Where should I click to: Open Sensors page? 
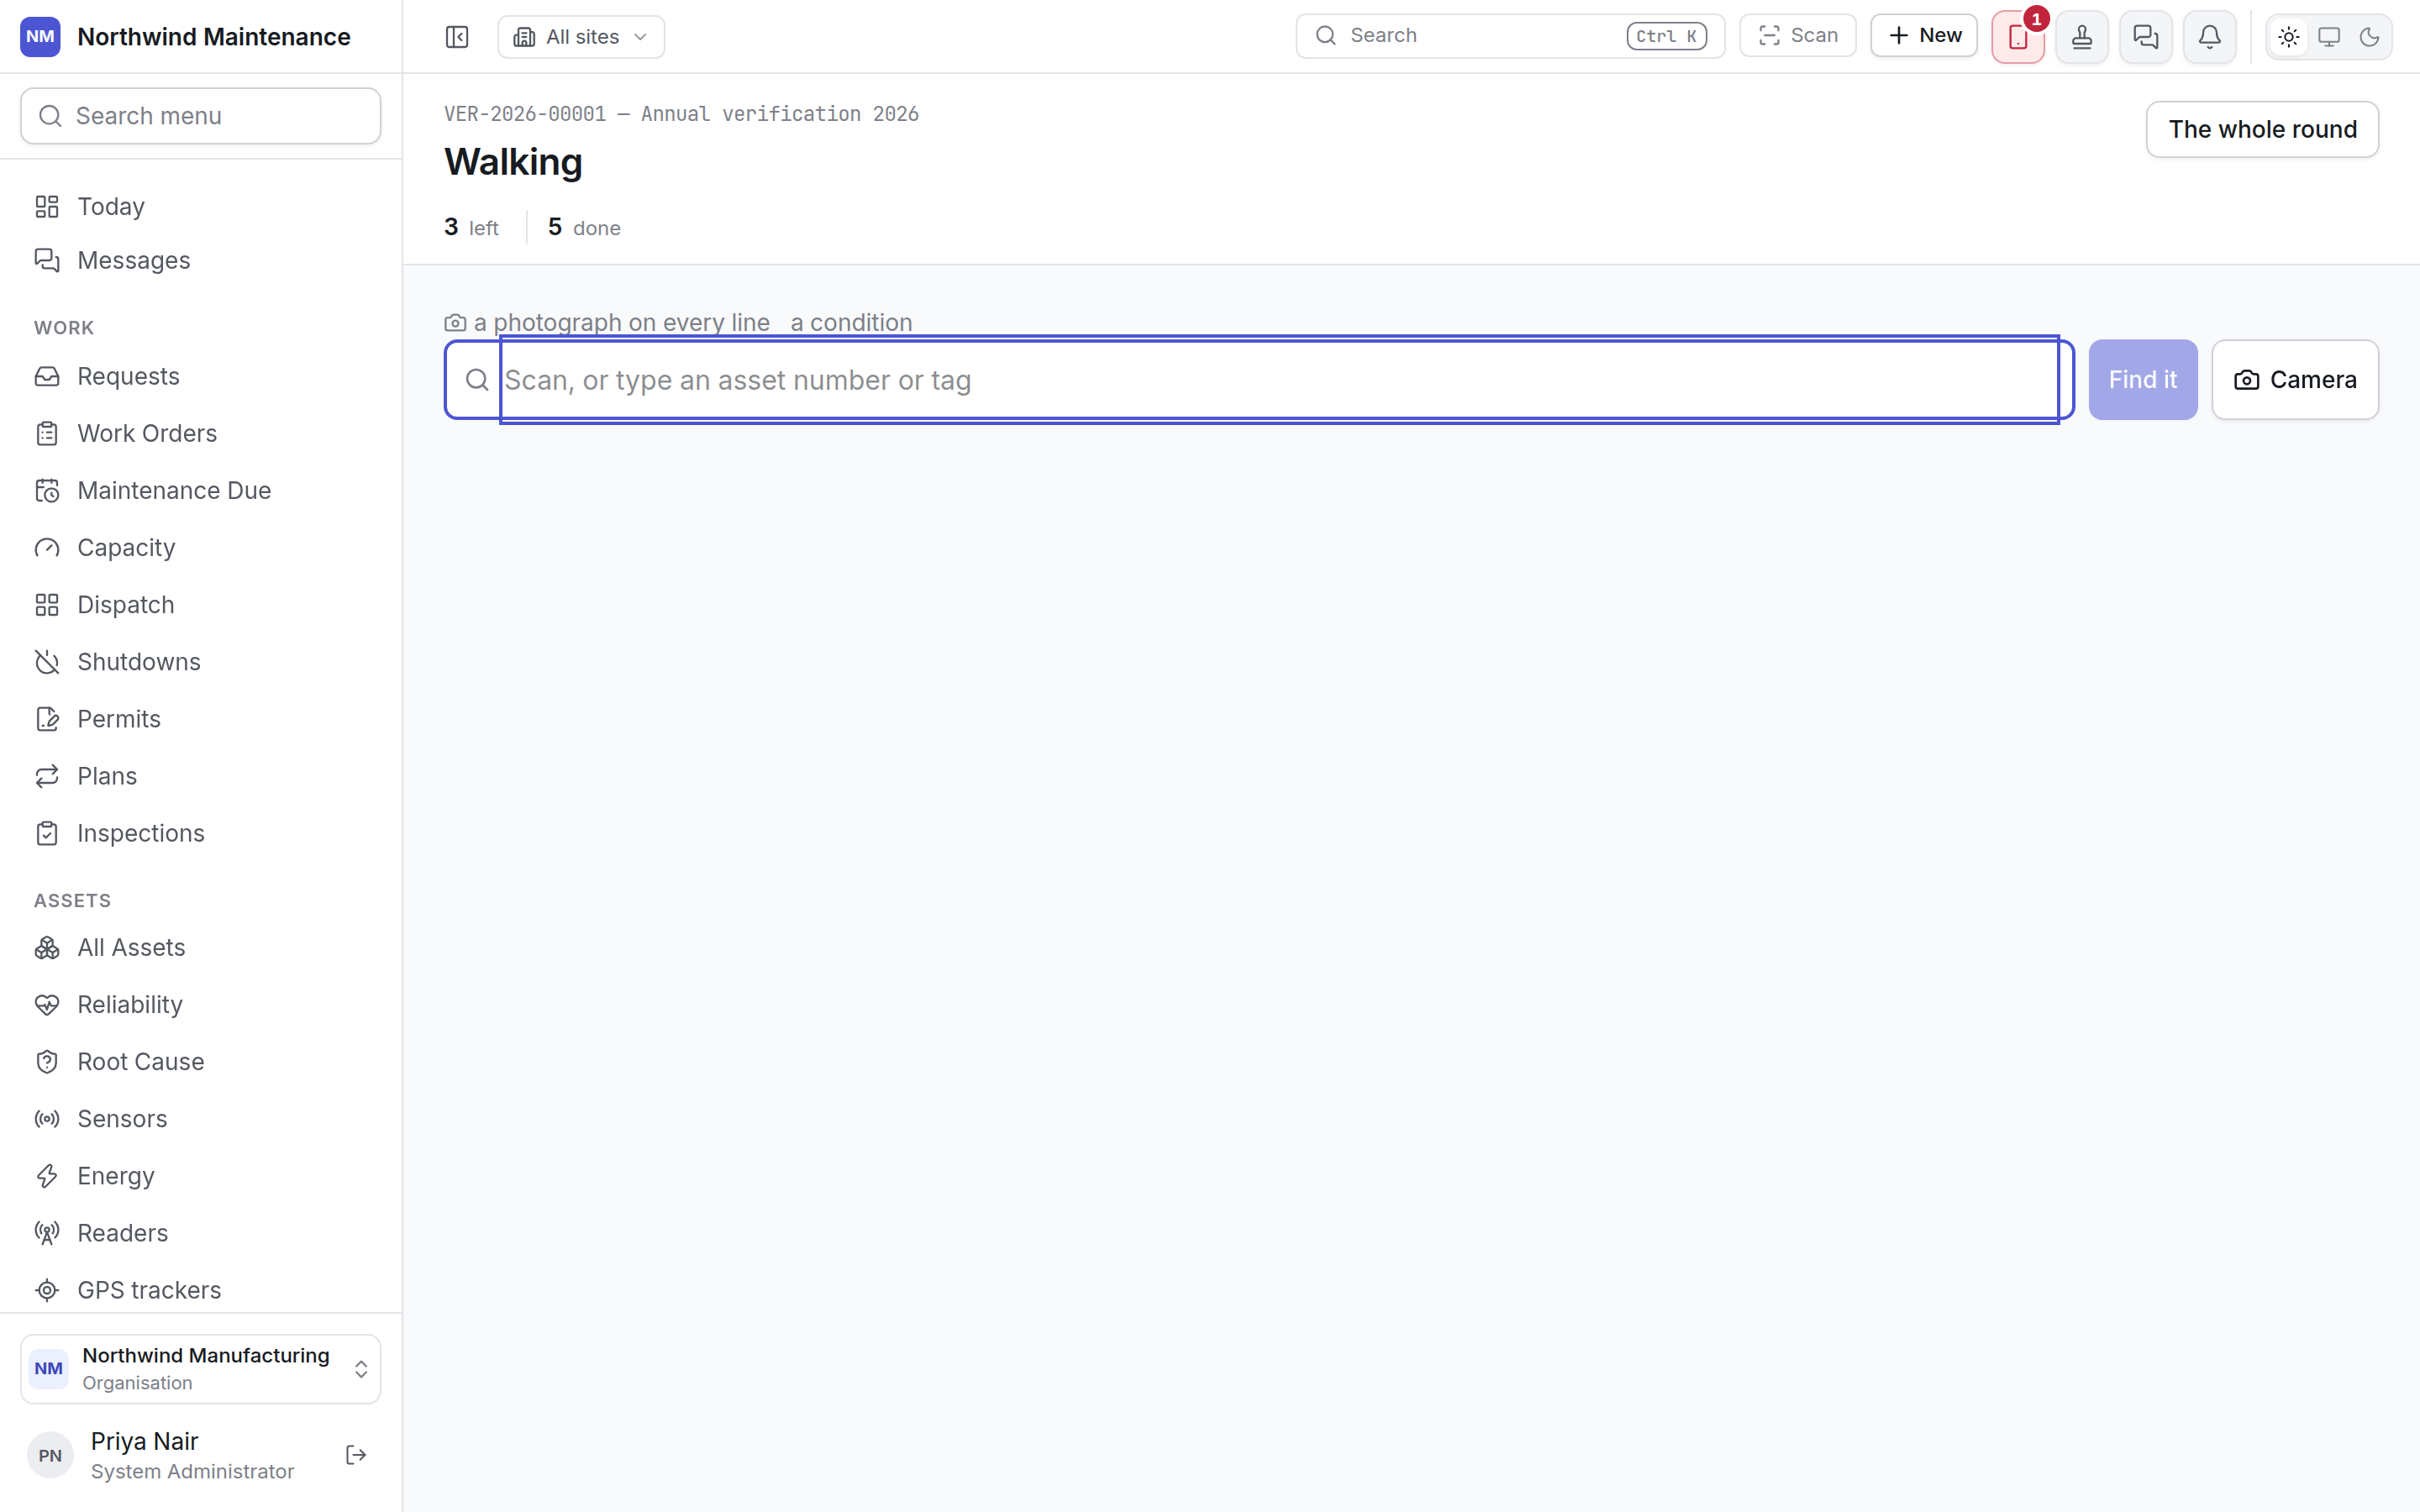point(201,1118)
